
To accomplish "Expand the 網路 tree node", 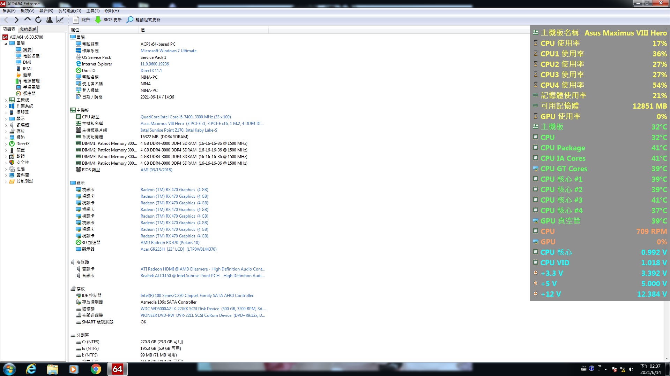I will tap(6, 138).
